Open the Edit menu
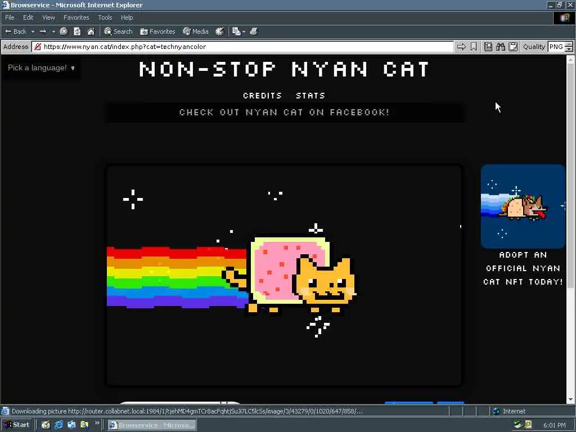This screenshot has height=432, width=576. coord(28,17)
